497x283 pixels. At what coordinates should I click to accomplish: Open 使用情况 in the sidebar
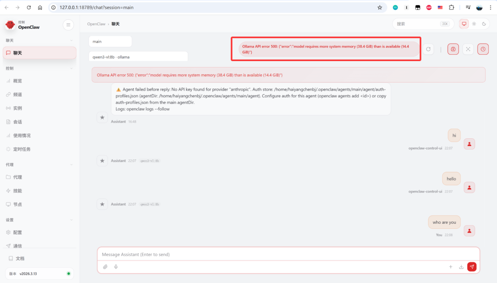point(40,135)
